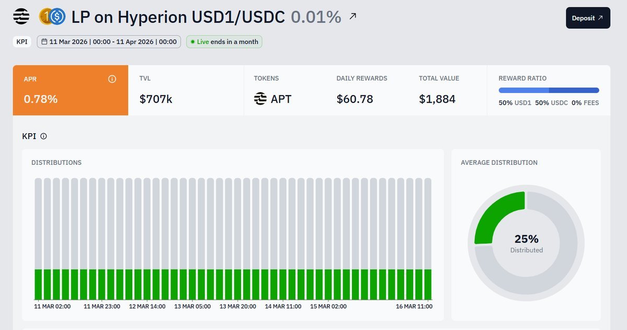
Task: Click the APT token label
Action: [281, 99]
